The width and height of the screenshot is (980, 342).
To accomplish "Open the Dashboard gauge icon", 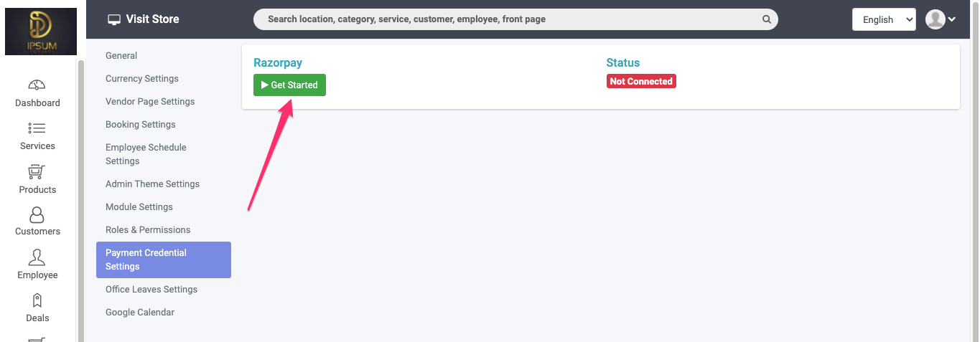I will (37, 85).
